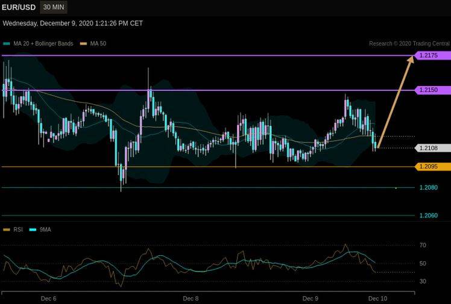Screen dimensions: 451x304
Task: Click the 'Research © 2020 Trading Central' credit
Action: [x=409, y=43]
